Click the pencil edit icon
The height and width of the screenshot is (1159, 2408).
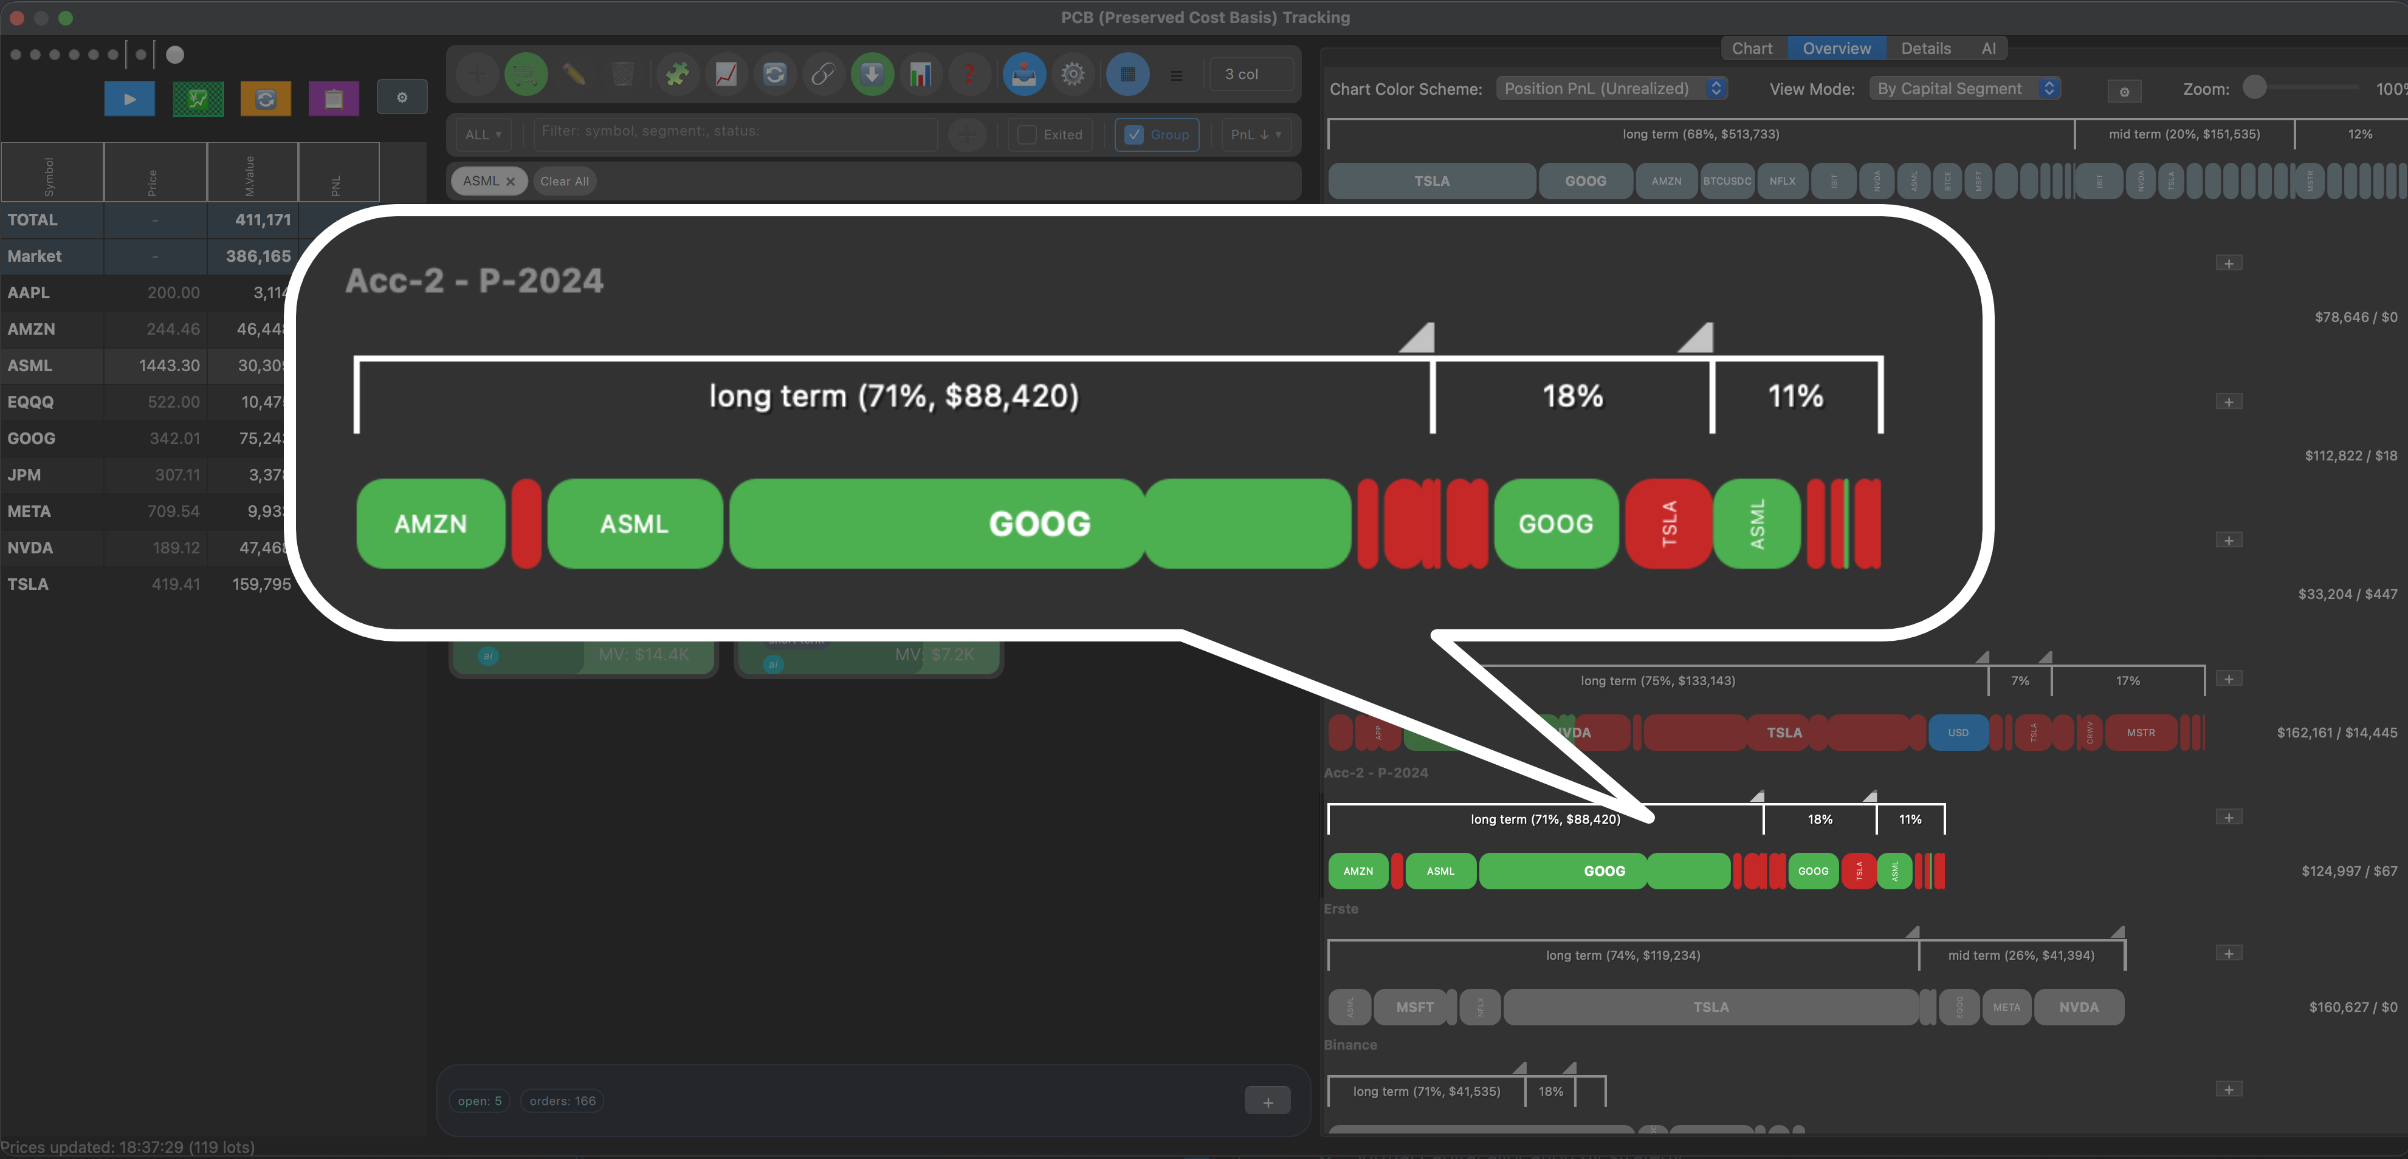pyautogui.click(x=574, y=74)
